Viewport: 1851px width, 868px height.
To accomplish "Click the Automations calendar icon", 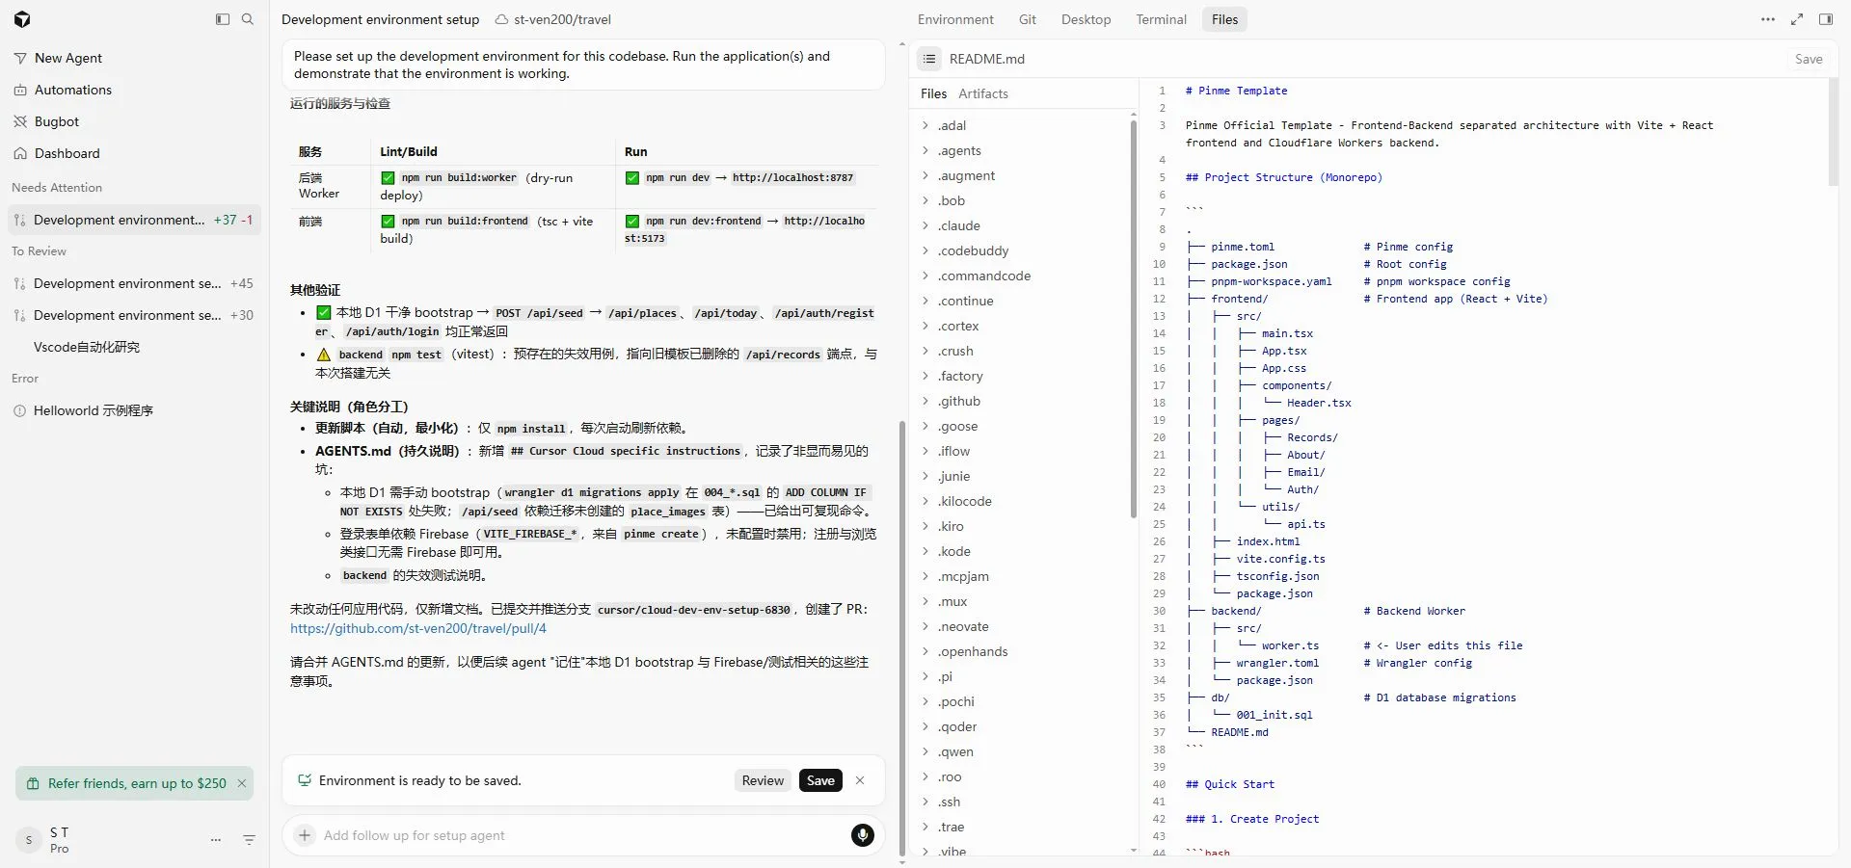I will (x=20, y=90).
